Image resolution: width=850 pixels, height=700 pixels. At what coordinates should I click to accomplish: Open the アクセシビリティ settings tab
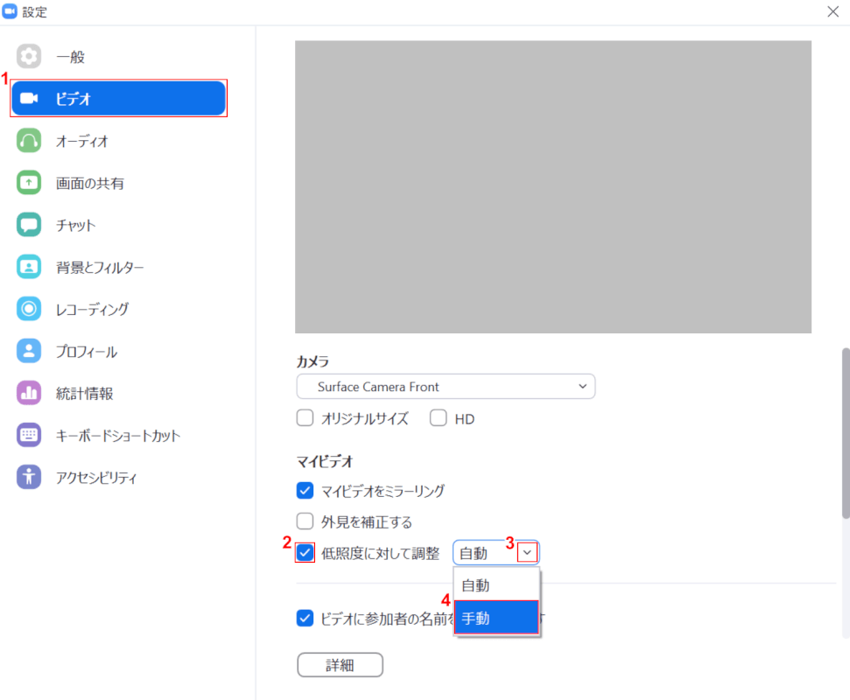point(96,477)
